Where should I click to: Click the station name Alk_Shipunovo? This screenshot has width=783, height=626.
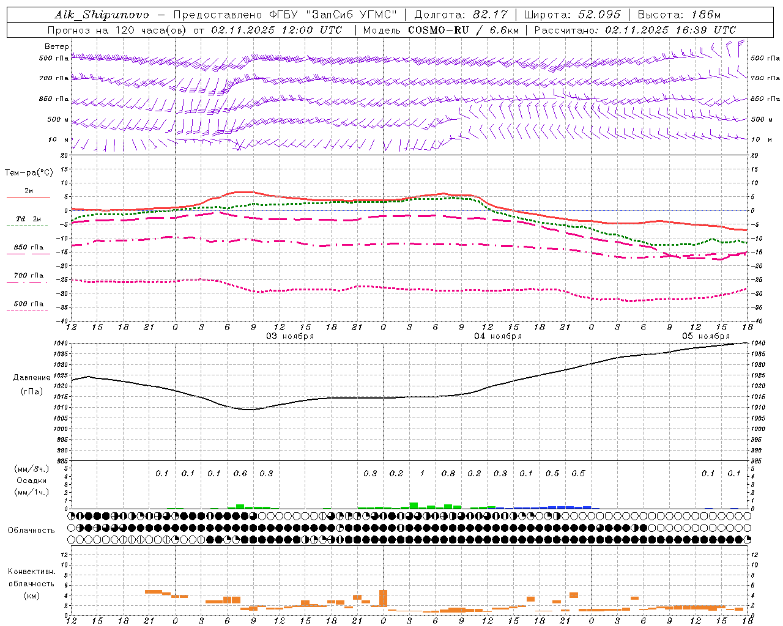pos(102,15)
